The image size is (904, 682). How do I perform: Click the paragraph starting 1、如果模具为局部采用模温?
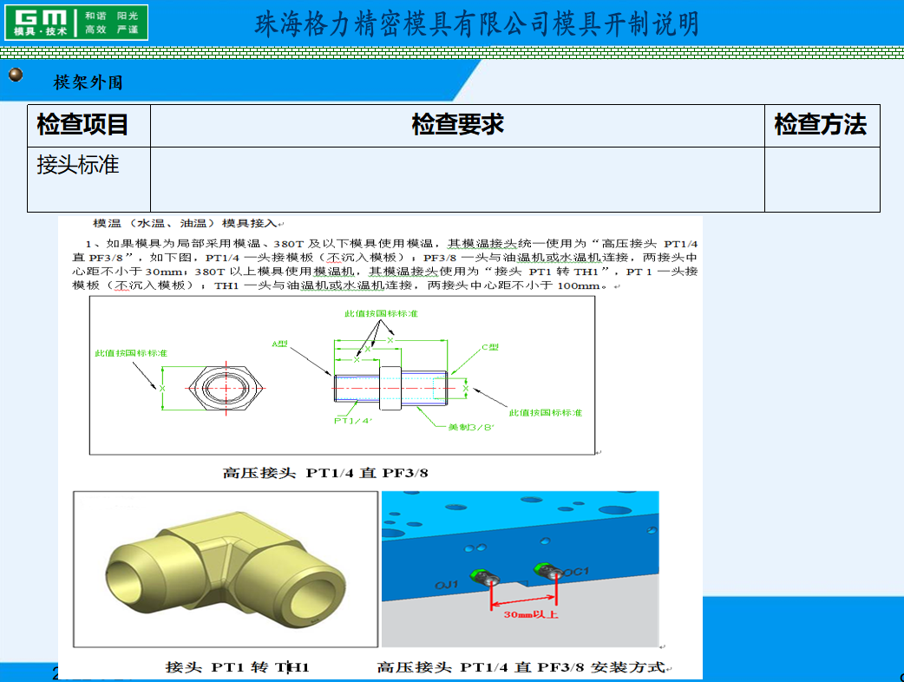click(x=384, y=265)
